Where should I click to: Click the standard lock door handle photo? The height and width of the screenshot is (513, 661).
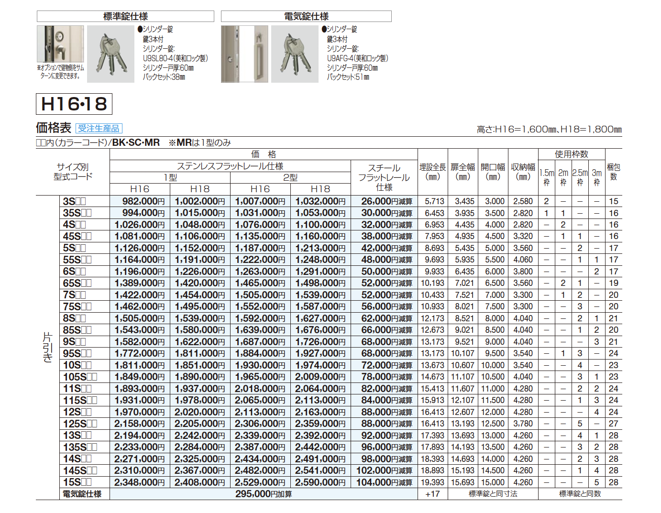tap(60, 44)
